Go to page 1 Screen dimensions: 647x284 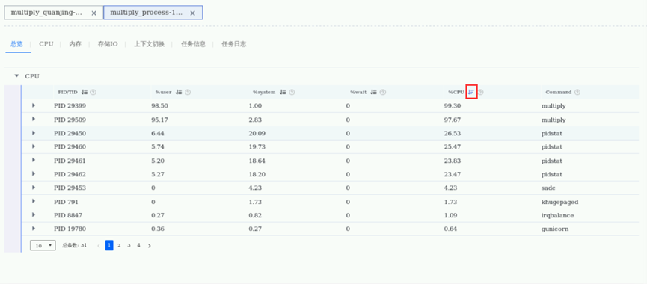coord(109,245)
